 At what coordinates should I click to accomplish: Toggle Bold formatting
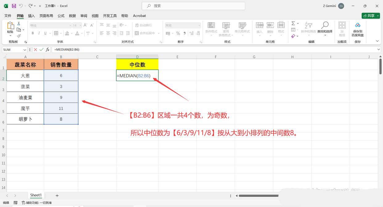pyautogui.click(x=32, y=33)
